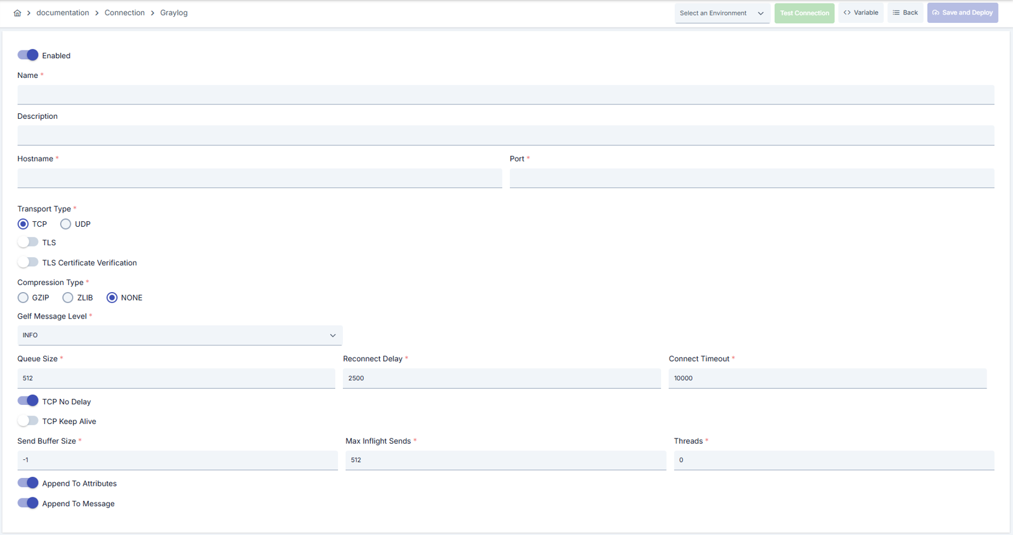Disable the Enabled toggle switch

(x=28, y=55)
